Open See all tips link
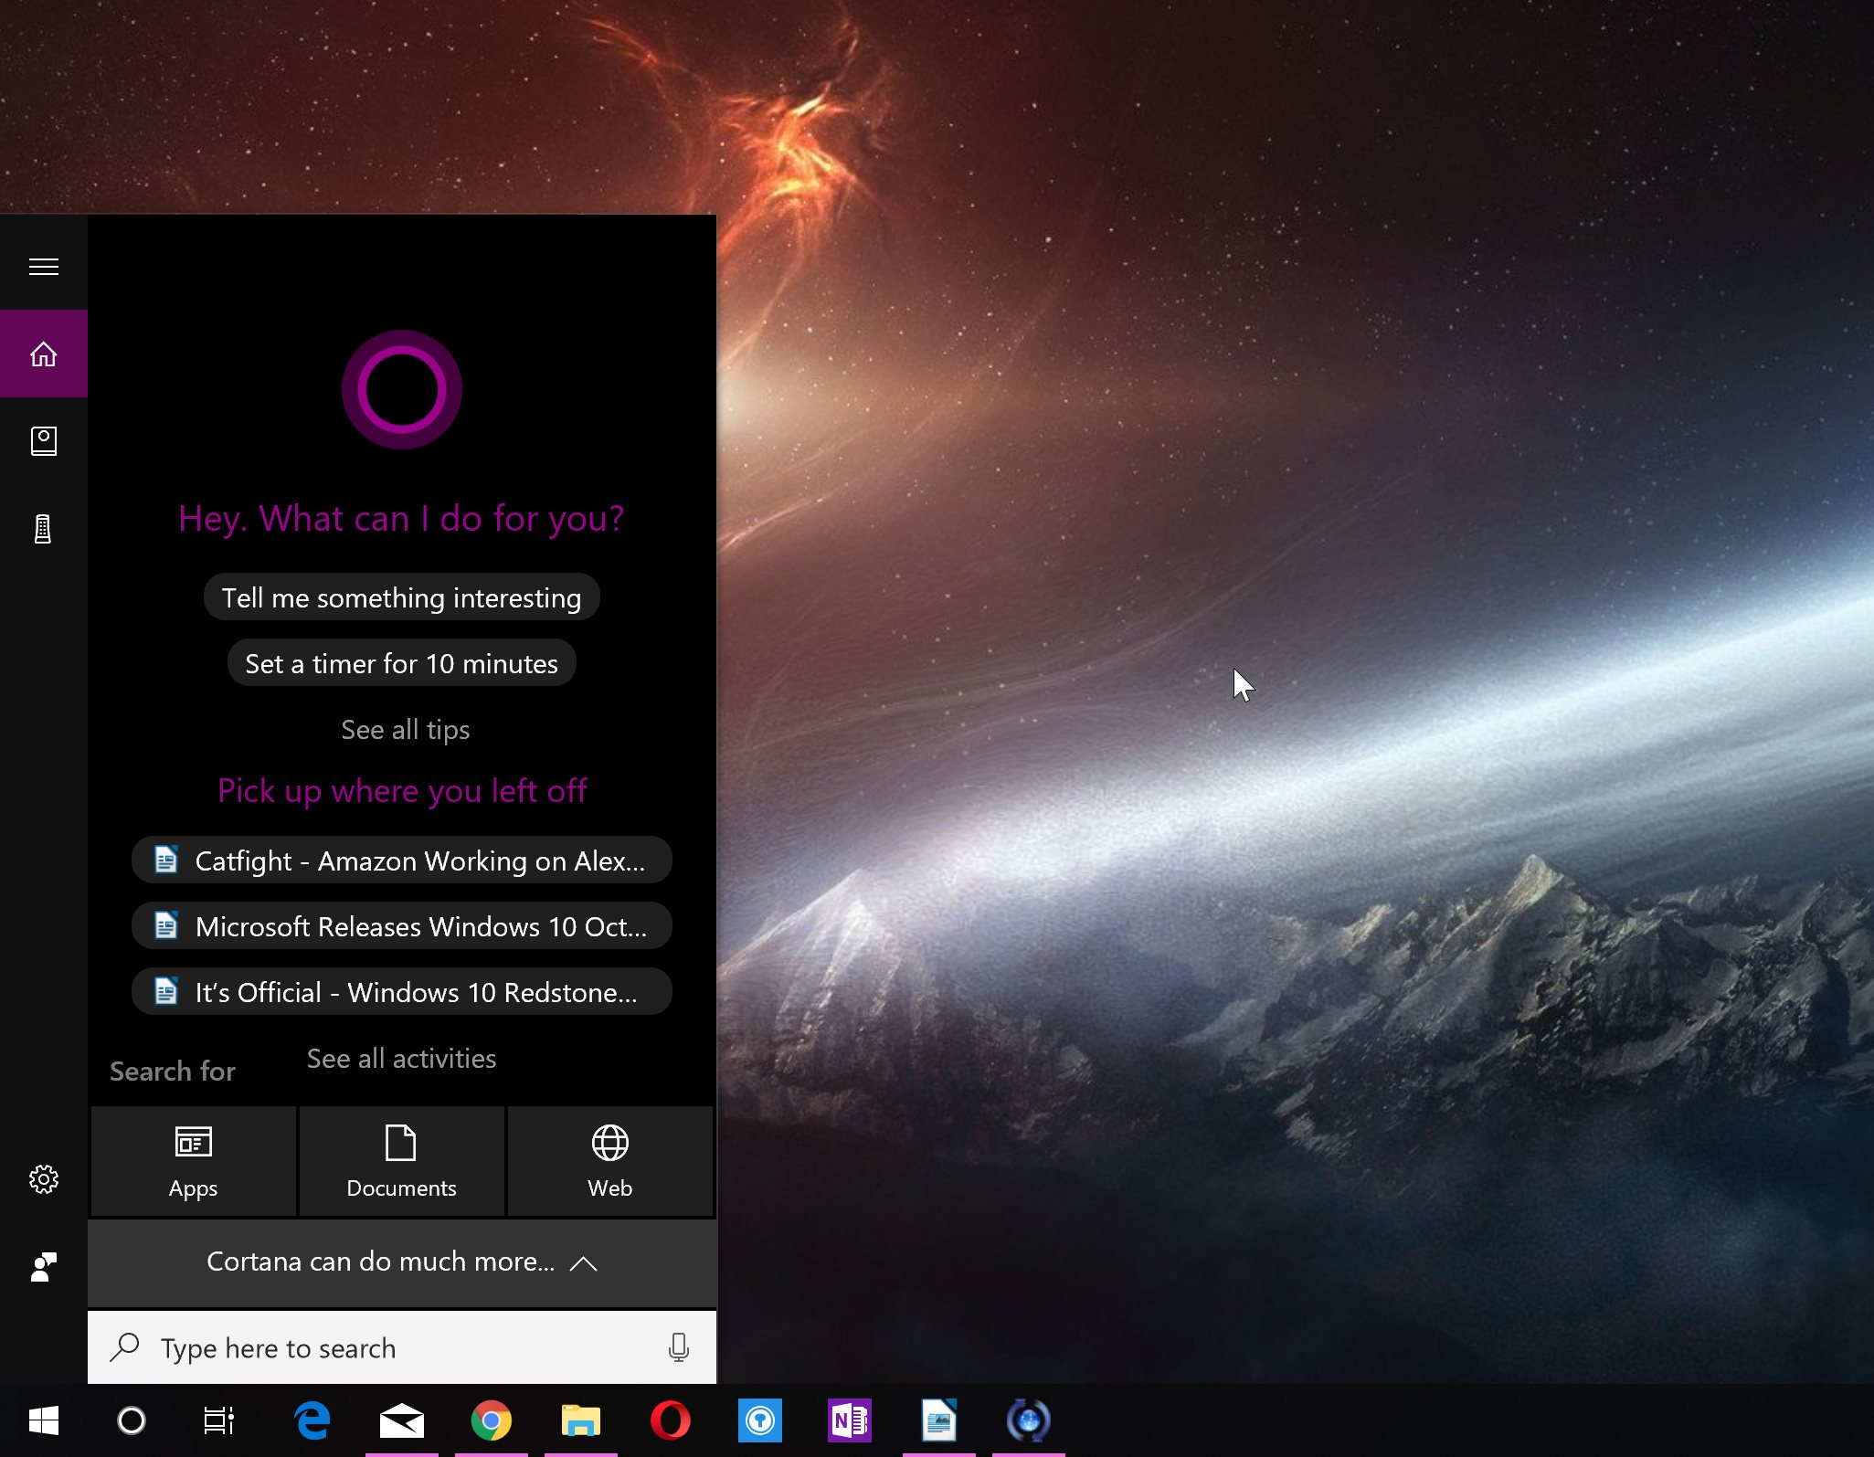This screenshot has height=1457, width=1874. (x=406, y=729)
